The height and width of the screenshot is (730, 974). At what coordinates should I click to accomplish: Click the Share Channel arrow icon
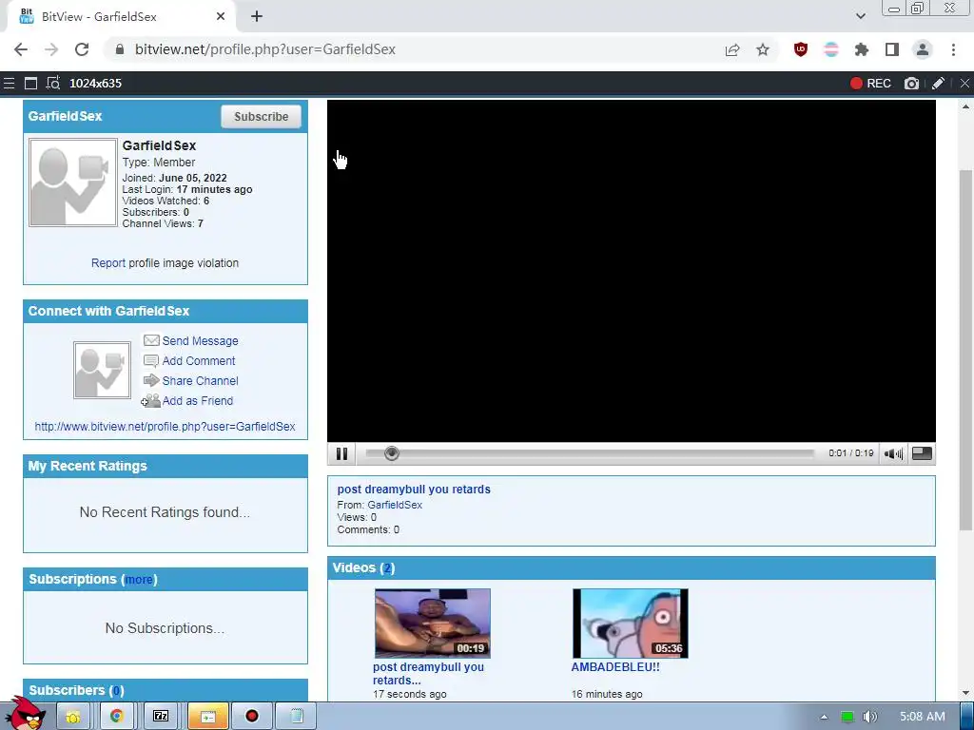click(151, 380)
